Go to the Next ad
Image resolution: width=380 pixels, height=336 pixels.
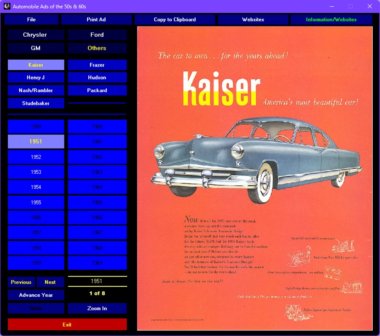(x=50, y=282)
